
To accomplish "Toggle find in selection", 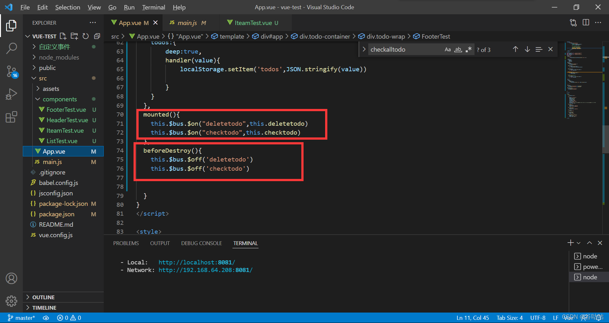I will coord(539,49).
